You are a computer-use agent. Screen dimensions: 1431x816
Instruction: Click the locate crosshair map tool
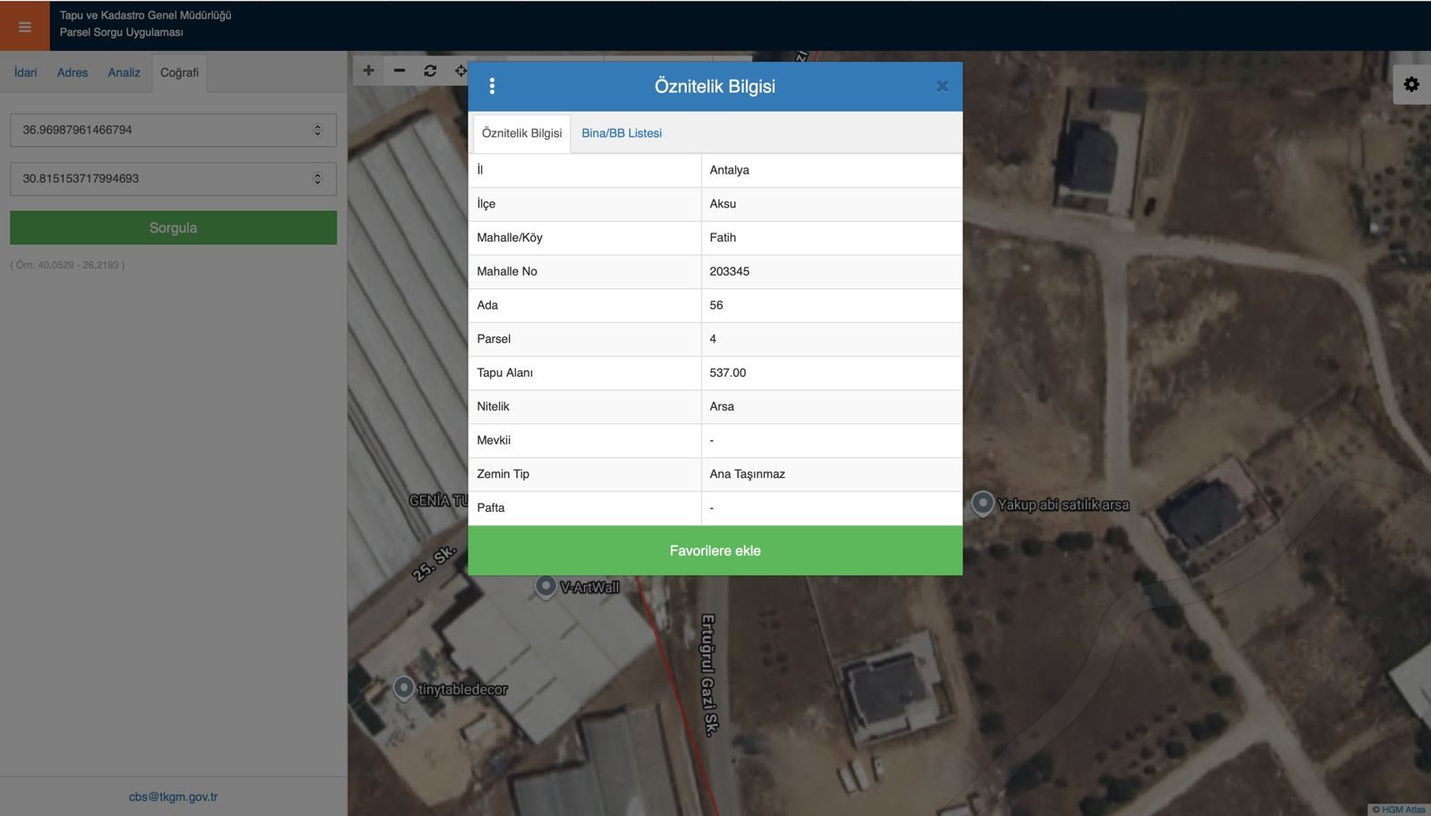[460, 71]
